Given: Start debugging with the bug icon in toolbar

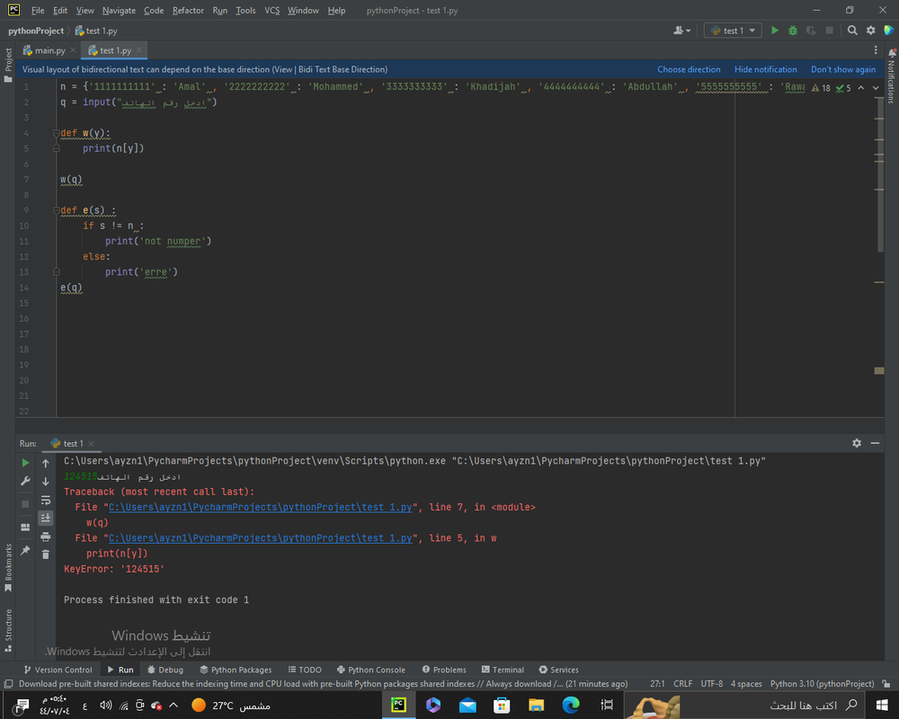Looking at the screenshot, I should coord(792,31).
